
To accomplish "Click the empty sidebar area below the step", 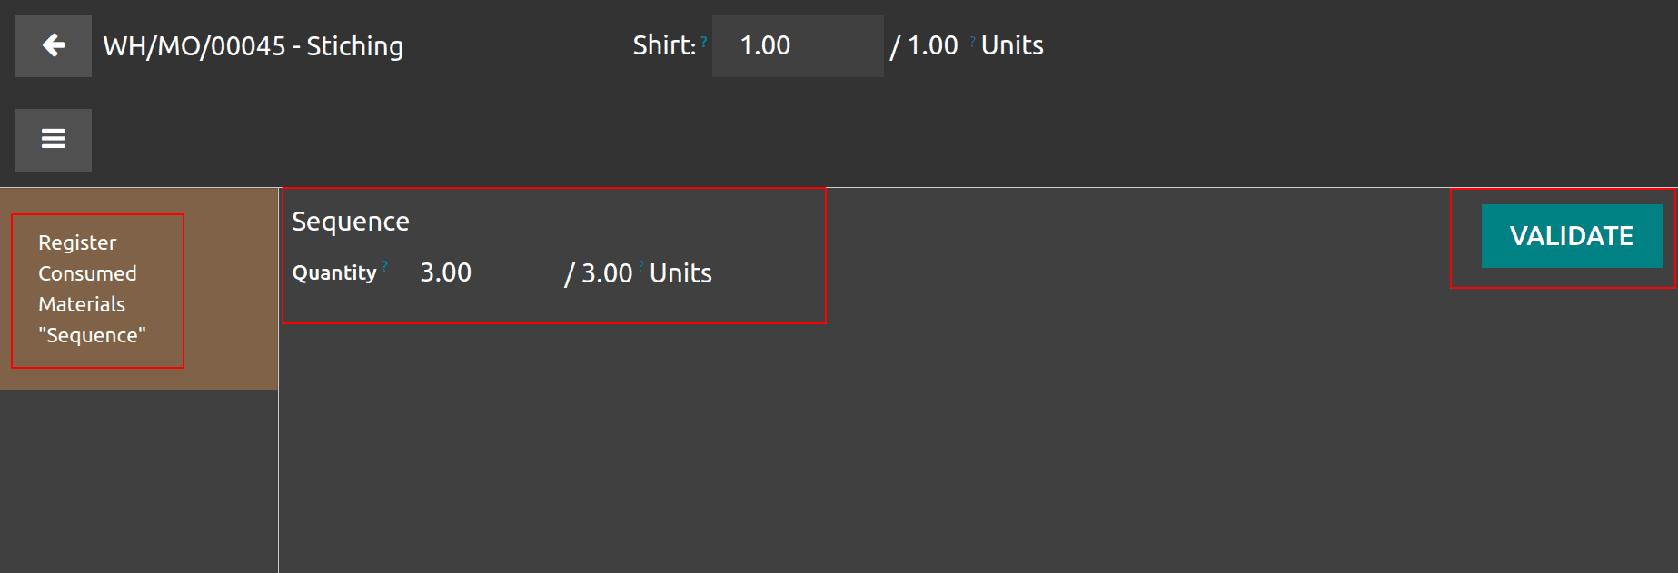I will pos(139,481).
